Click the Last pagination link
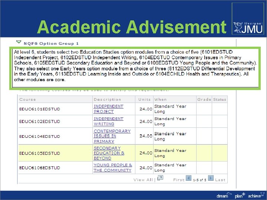267x200 pixels. (220, 180)
